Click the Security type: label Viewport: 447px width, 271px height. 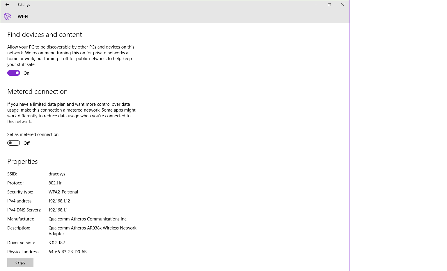pos(20,192)
